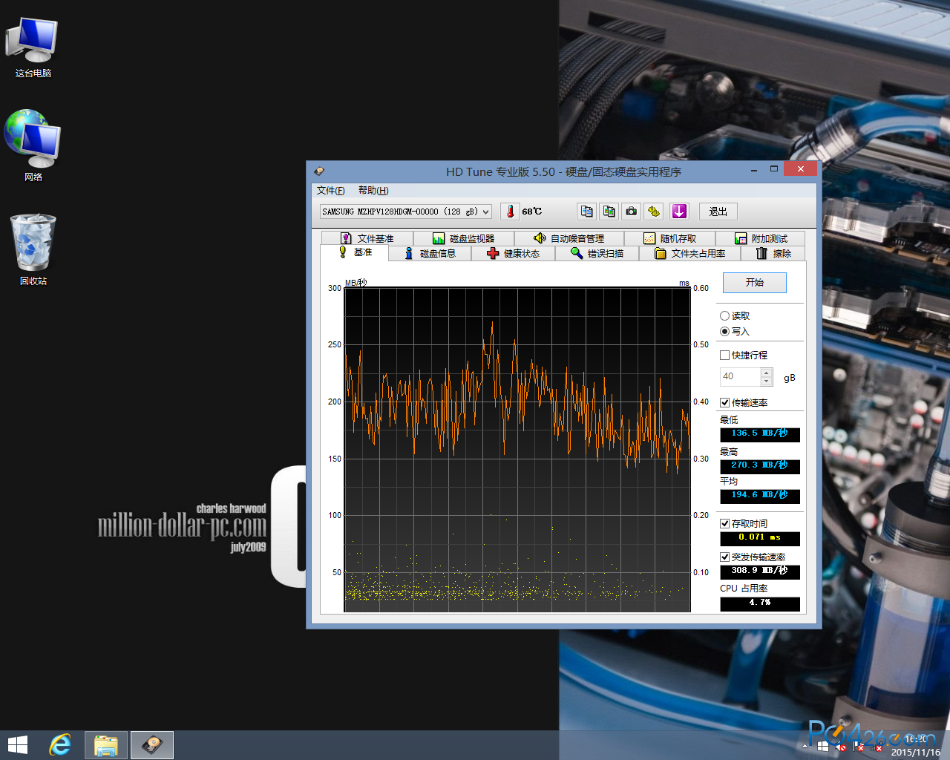This screenshot has width=950, height=760.
Task: Click the Windows Start button
Action: point(18,745)
